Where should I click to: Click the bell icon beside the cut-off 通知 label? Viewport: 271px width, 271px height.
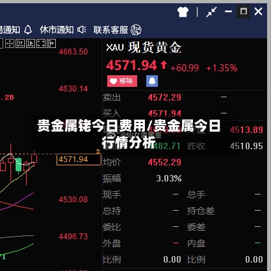tap(28, 30)
